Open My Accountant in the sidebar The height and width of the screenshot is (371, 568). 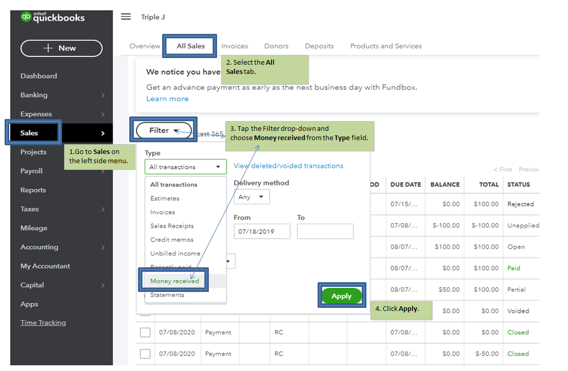(x=46, y=266)
